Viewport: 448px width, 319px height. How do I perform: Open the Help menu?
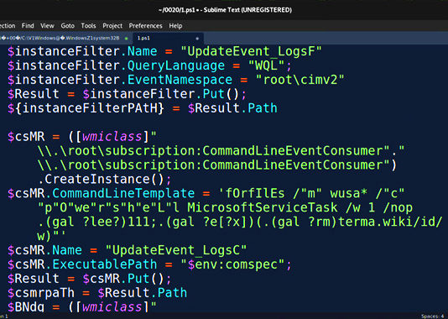point(175,26)
